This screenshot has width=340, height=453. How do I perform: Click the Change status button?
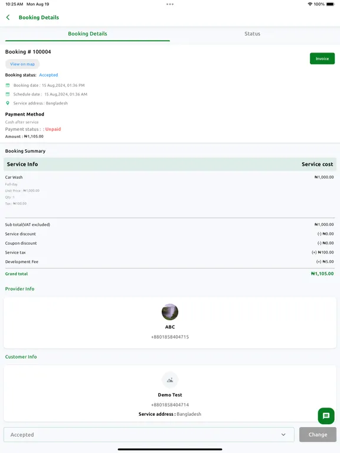point(318,435)
